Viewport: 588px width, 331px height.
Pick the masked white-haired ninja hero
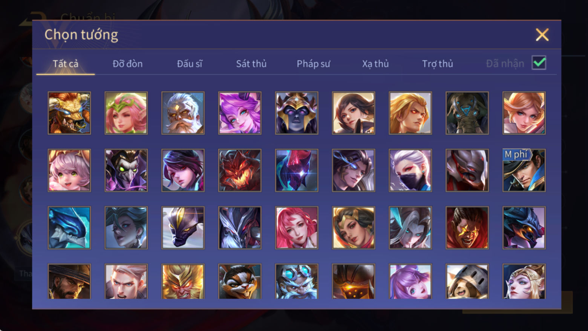[410, 170]
